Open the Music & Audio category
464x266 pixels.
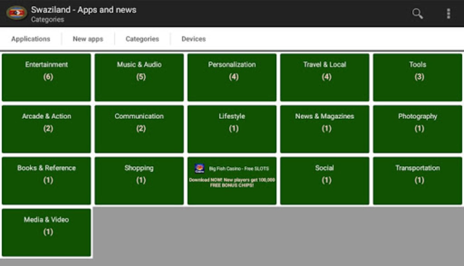pos(139,77)
